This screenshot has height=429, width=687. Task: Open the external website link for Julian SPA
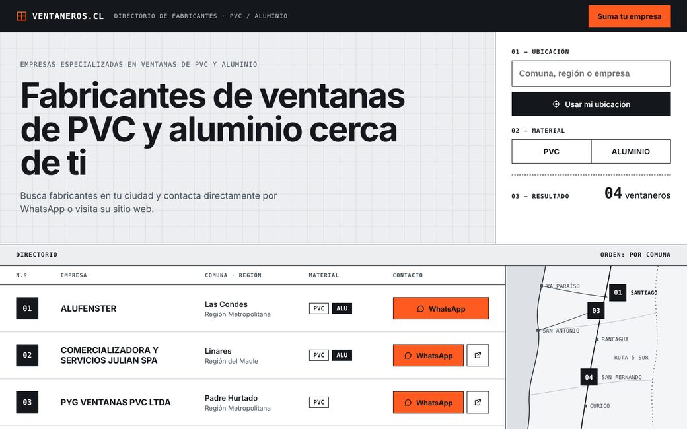pyautogui.click(x=478, y=356)
